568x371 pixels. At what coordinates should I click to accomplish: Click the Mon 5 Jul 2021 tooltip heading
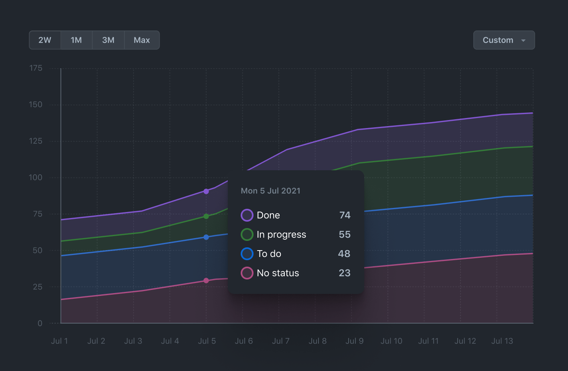pos(270,191)
